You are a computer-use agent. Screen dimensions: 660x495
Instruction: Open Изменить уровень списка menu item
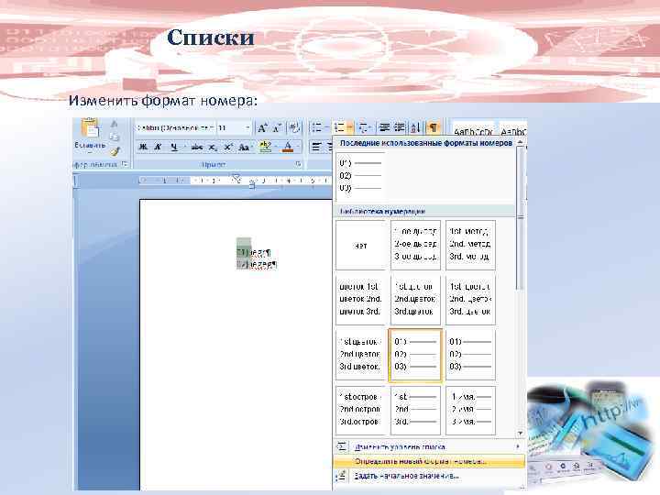(x=429, y=446)
